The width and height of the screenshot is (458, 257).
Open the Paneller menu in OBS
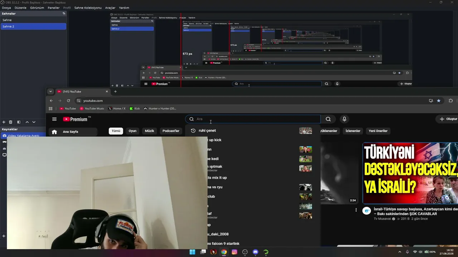coord(54,7)
